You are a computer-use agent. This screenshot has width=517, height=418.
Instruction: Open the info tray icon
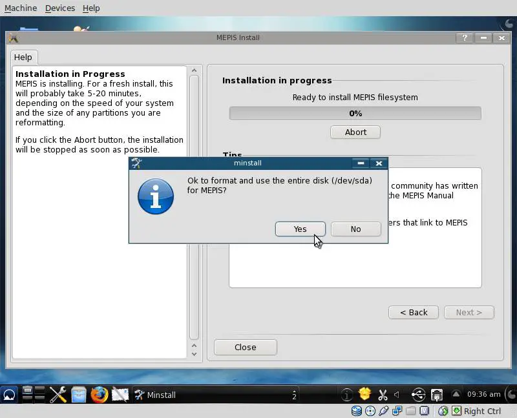tap(346, 395)
